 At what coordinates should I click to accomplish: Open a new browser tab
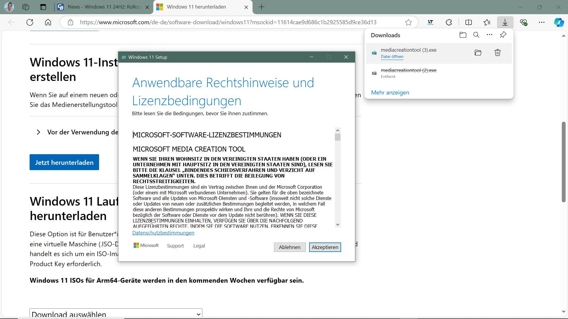(262, 7)
